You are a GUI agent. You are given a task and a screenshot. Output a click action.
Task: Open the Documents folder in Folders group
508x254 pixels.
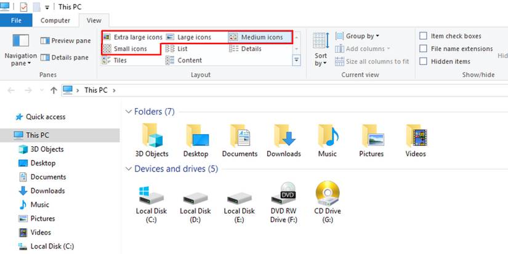[x=240, y=135]
